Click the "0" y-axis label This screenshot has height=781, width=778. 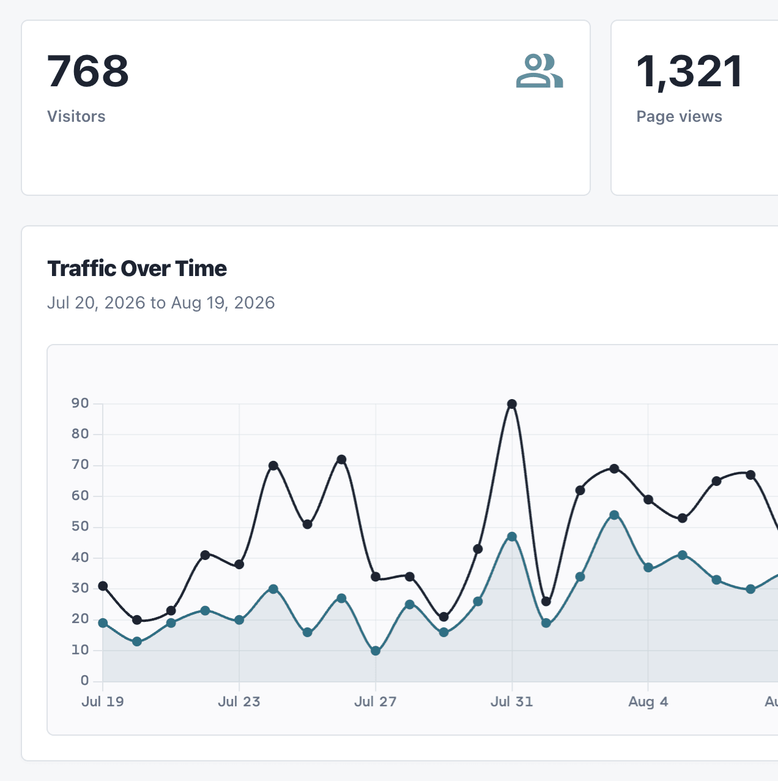click(x=84, y=681)
